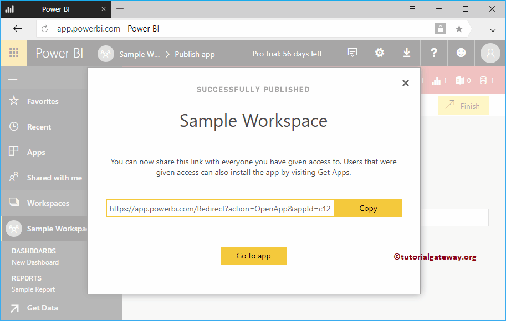Expand Workspaces in the navigation pane

[48, 203]
